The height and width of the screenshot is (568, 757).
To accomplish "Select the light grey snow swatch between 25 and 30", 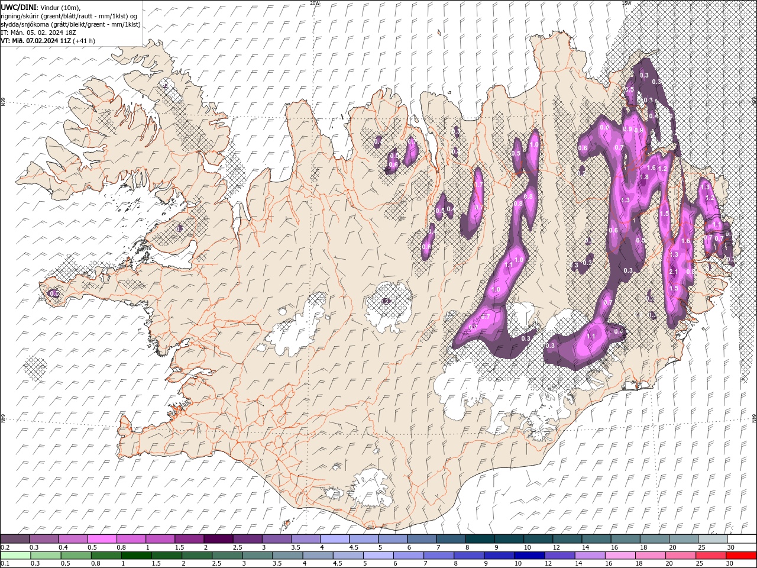I will [x=711, y=539].
